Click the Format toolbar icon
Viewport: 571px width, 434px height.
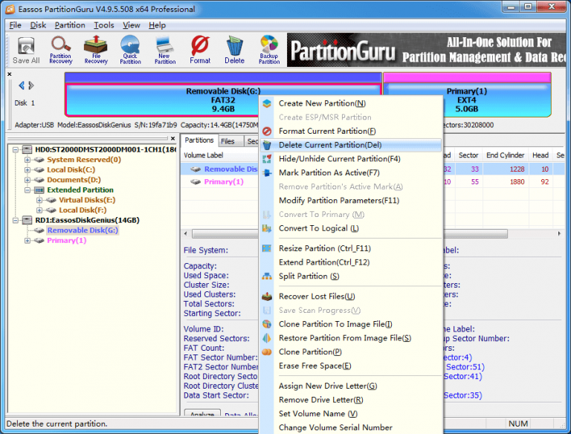(199, 50)
